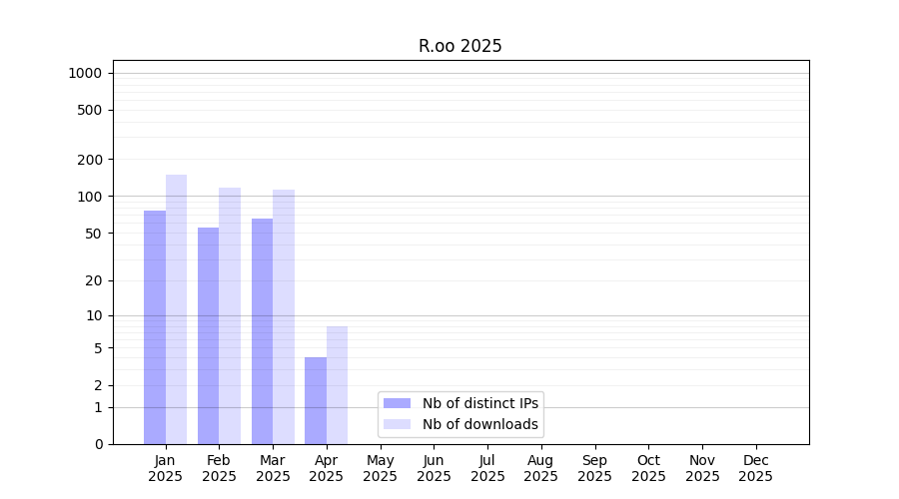Click the March distinct IPs bar

pyautogui.click(x=262, y=331)
